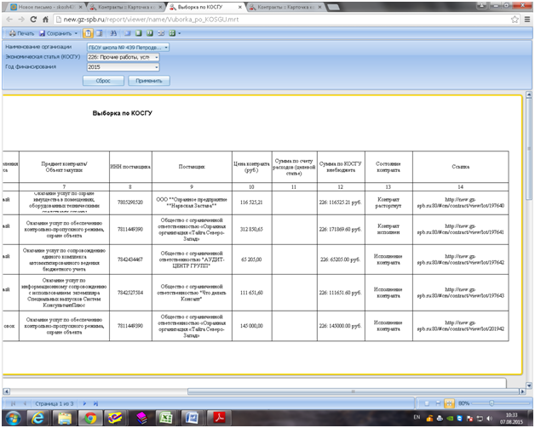
Task: Open Windows Explorer folder on taskbar
Action: (64, 418)
